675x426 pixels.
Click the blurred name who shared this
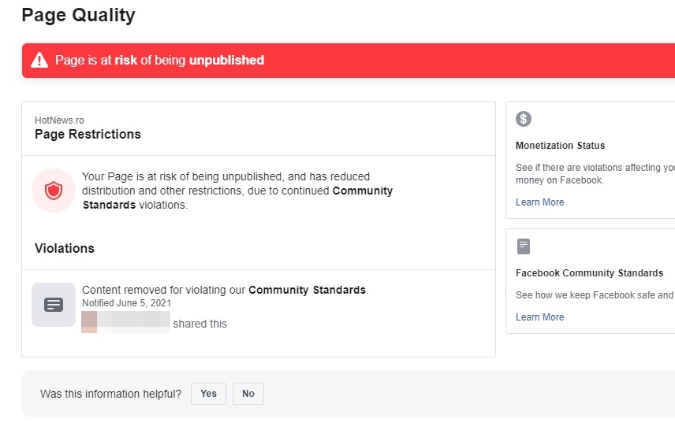126,323
